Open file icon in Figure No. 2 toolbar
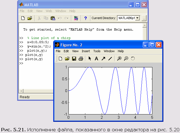Viewport: 180px width, 133px height. (x=67, y=59)
